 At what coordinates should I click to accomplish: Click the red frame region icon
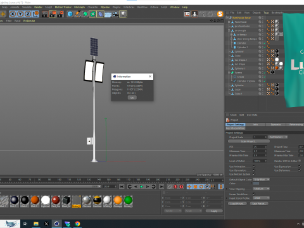click(x=187, y=14)
